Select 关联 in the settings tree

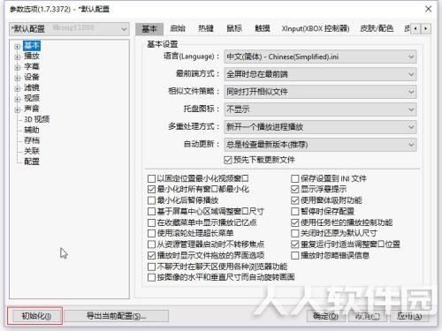click(x=32, y=151)
